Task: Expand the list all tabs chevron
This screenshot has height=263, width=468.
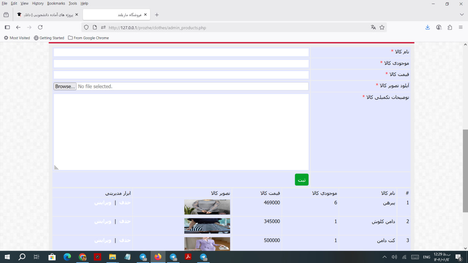Action: pos(462,15)
